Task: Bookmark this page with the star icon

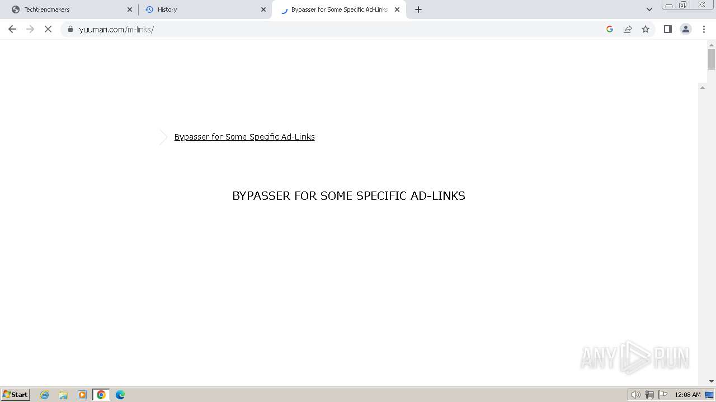Action: pos(646,29)
